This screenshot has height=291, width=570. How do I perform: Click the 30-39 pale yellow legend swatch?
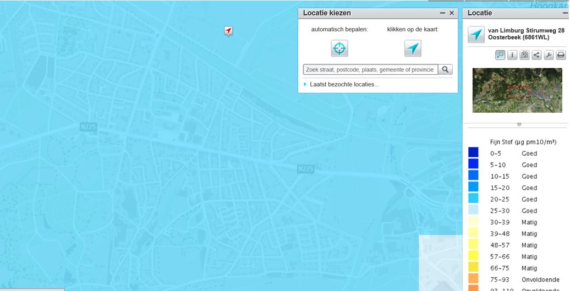click(473, 221)
